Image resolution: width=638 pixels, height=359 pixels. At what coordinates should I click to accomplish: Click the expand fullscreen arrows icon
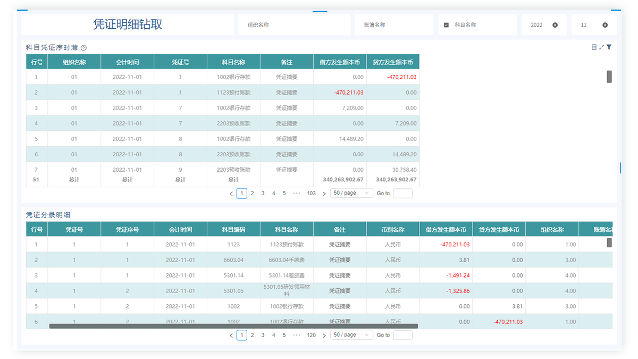pyautogui.click(x=601, y=47)
